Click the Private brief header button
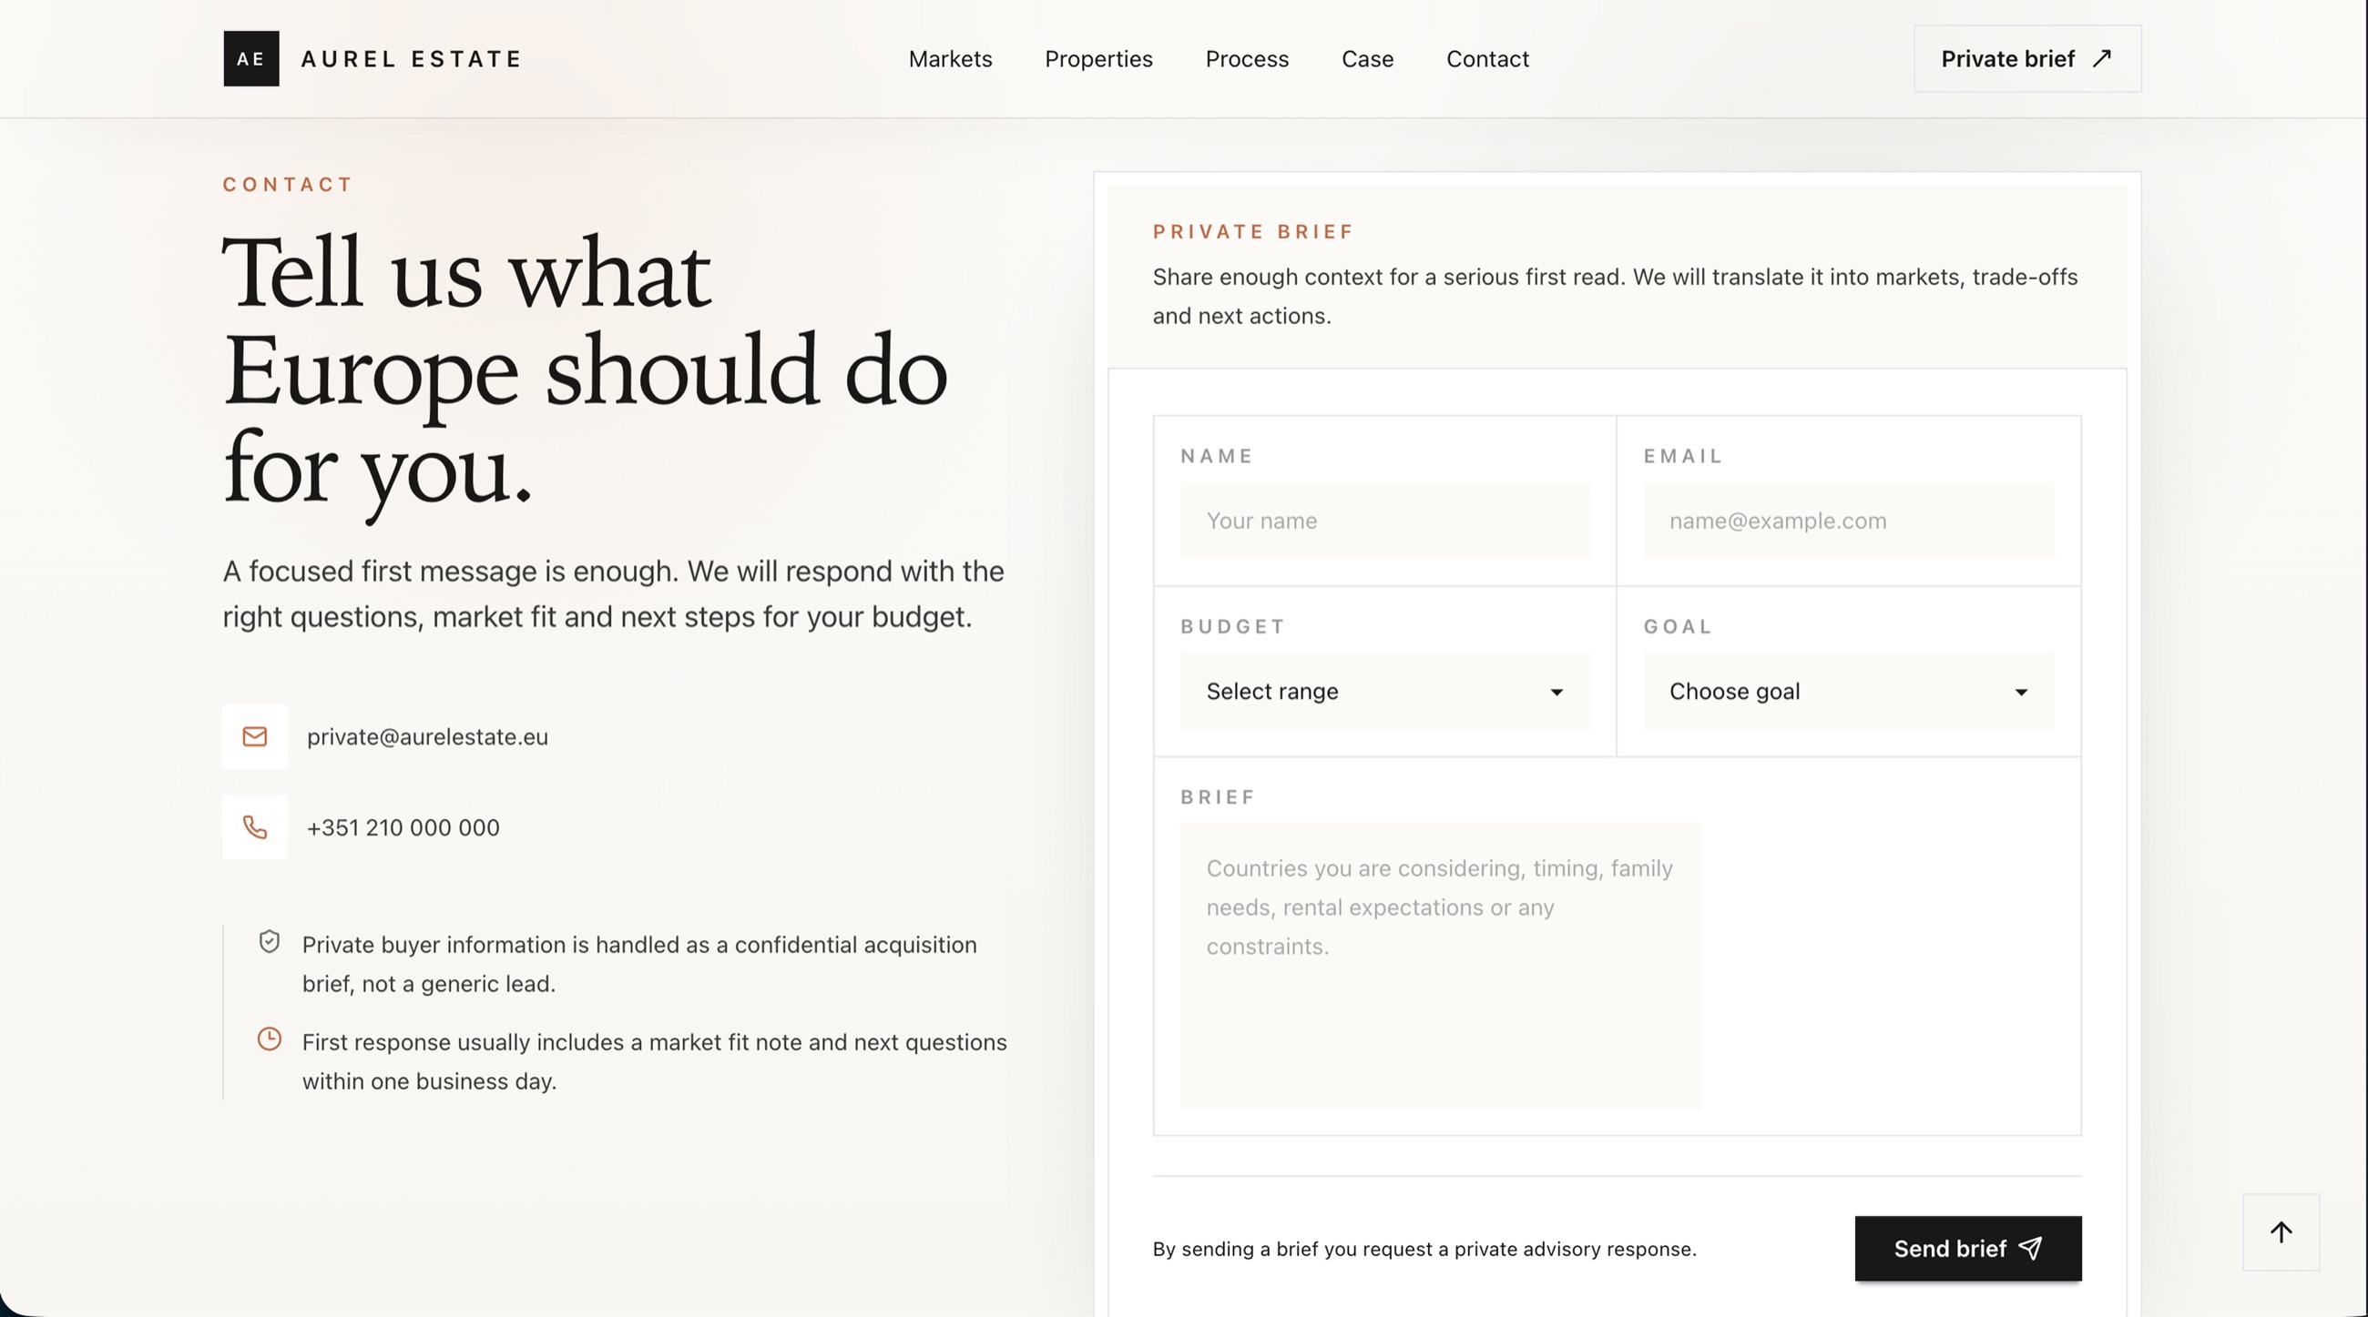This screenshot has height=1317, width=2368. [2027, 59]
